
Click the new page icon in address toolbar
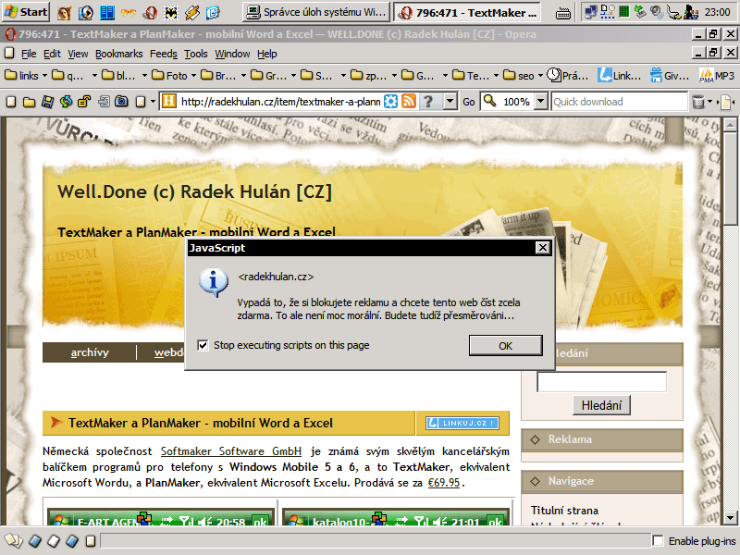11,102
